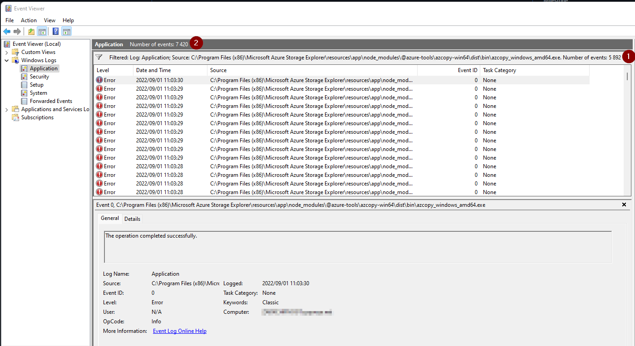
Task: Click the Forward navigation arrow in the toolbar
Action: pyautogui.click(x=17, y=31)
